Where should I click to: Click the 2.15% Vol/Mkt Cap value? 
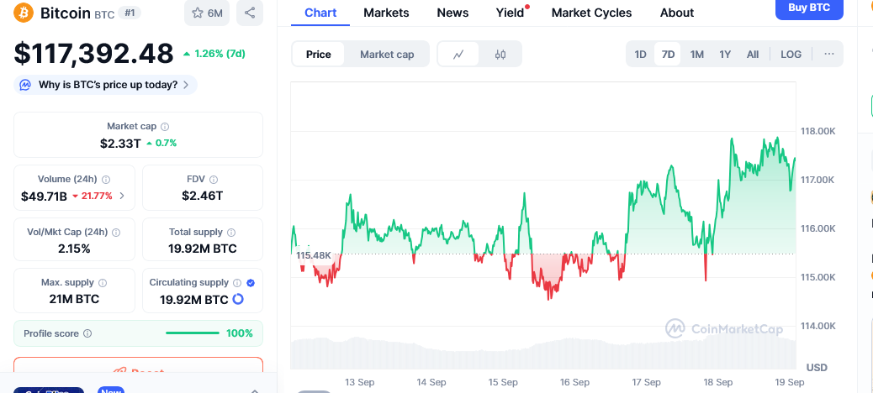(74, 249)
